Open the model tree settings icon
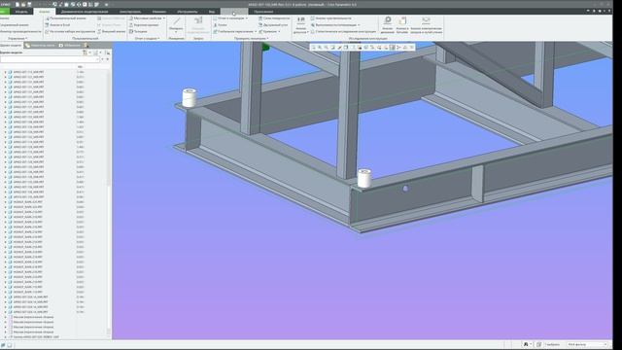The height and width of the screenshot is (350, 622). [x=85, y=52]
